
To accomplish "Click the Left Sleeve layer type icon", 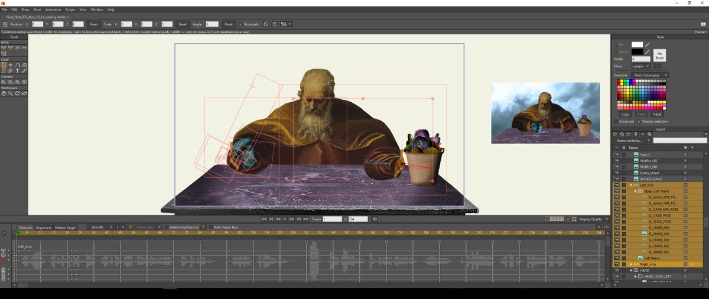I will (640, 258).
